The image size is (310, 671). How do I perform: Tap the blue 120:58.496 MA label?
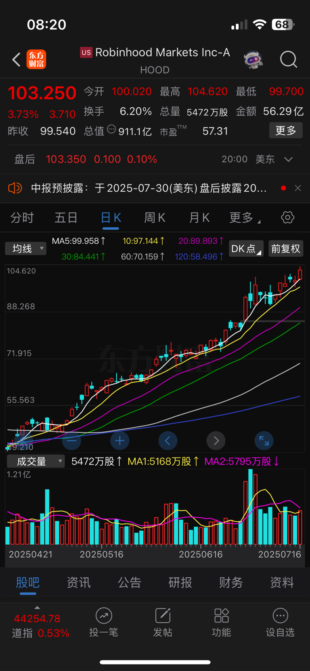click(x=199, y=256)
